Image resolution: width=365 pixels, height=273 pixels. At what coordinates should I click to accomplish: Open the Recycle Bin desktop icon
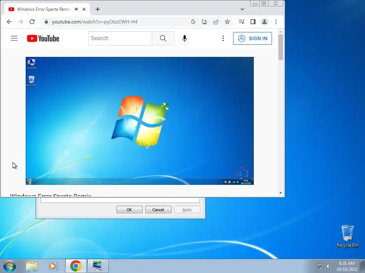point(347,236)
